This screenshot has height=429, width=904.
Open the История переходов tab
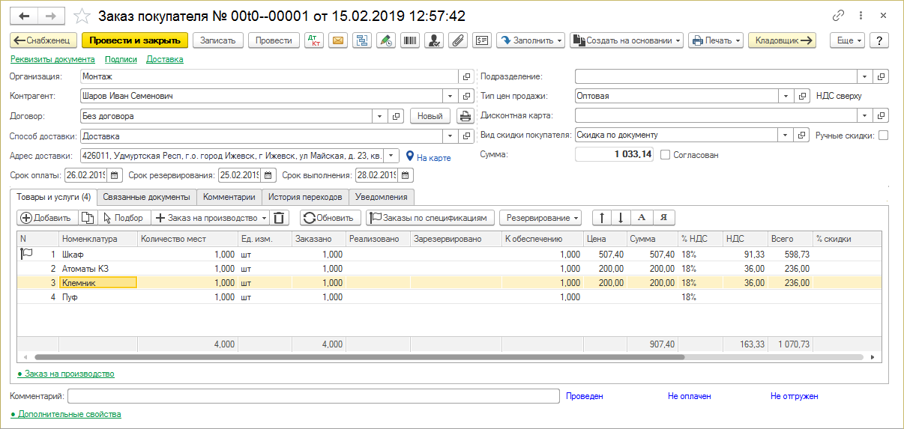(304, 197)
